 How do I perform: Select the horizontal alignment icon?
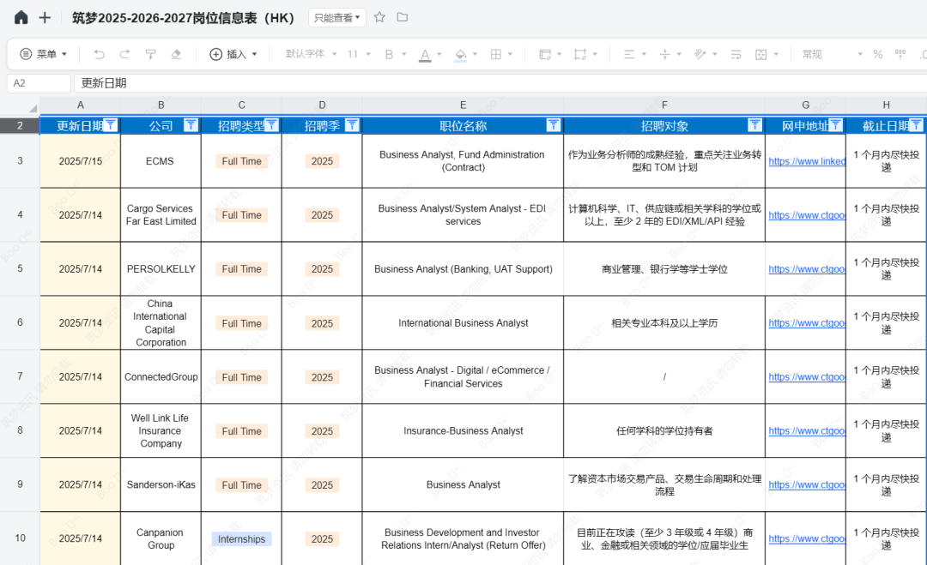(629, 54)
